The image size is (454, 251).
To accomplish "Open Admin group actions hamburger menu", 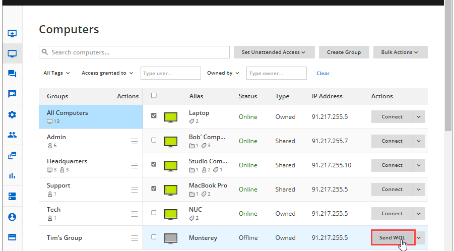I will coord(135,141).
